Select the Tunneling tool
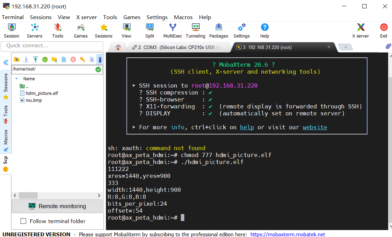This screenshot has height=237, width=392. pyautogui.click(x=195, y=31)
